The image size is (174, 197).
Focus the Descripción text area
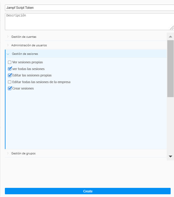point(89,22)
